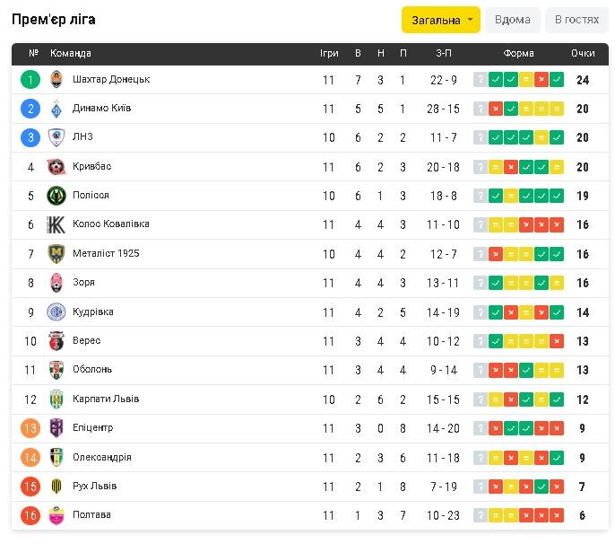Screen dimensions: 615x544
Task: Sort table by Очки column header
Action: click(x=583, y=54)
